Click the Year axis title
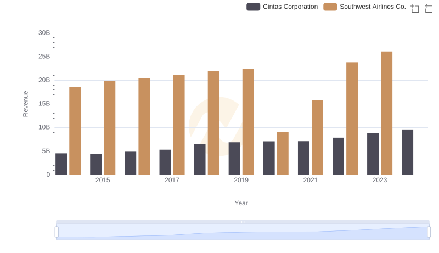The width and height of the screenshot is (439, 253). (241, 203)
